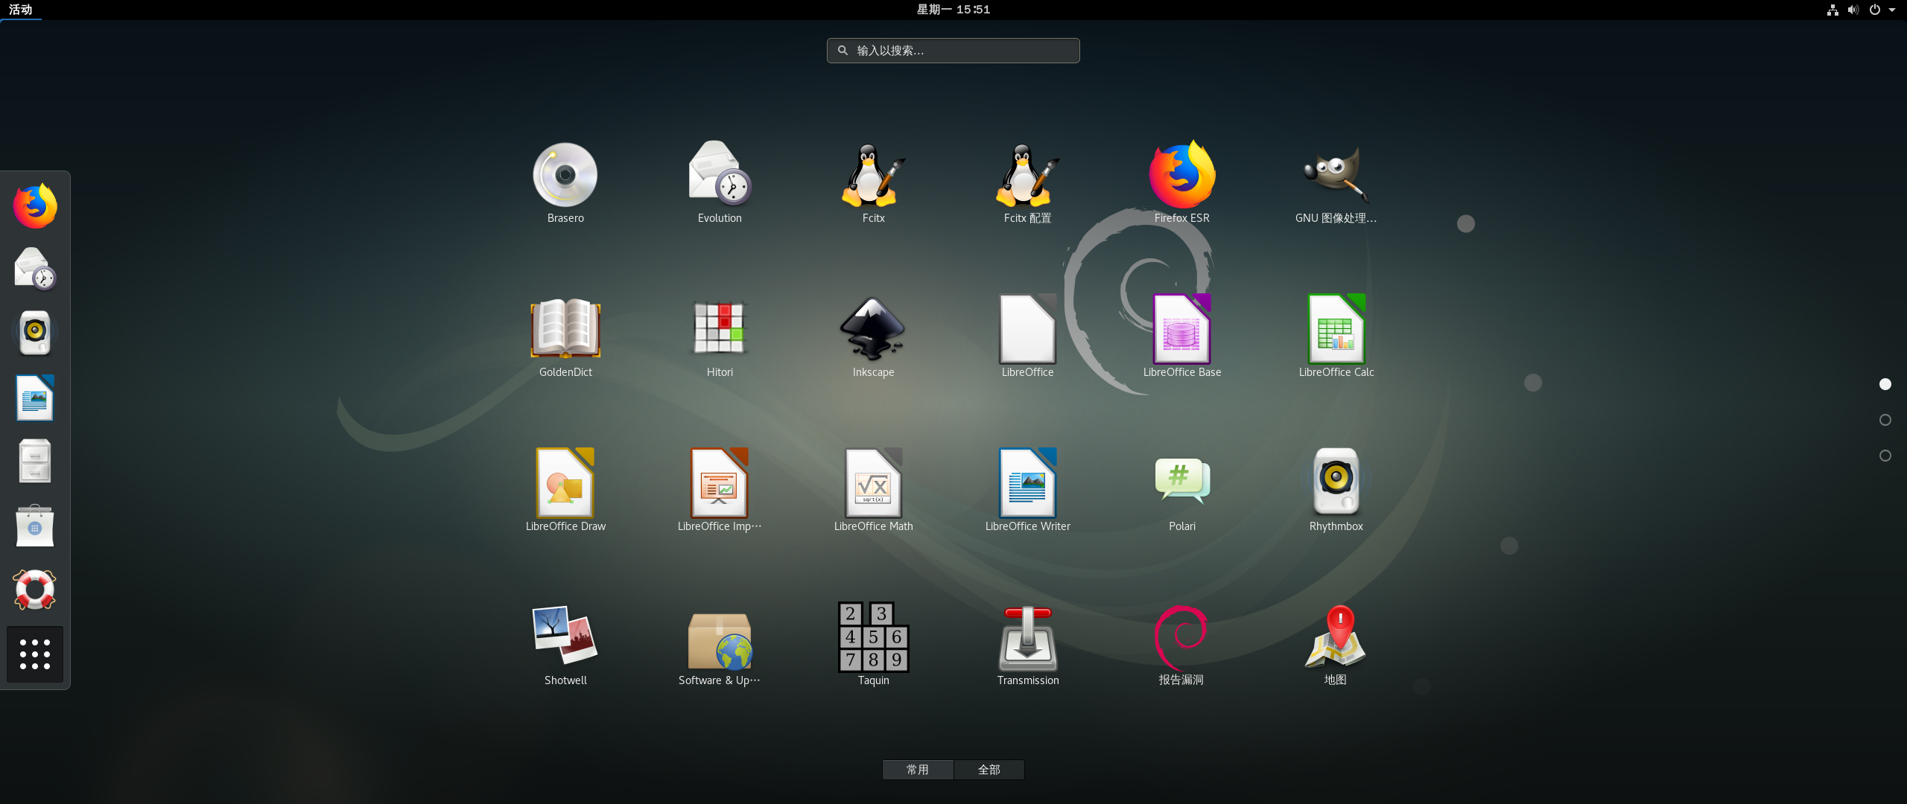Screen dimensions: 1907x804
Task: Switch to the 常用 frequent tab
Action: click(918, 770)
